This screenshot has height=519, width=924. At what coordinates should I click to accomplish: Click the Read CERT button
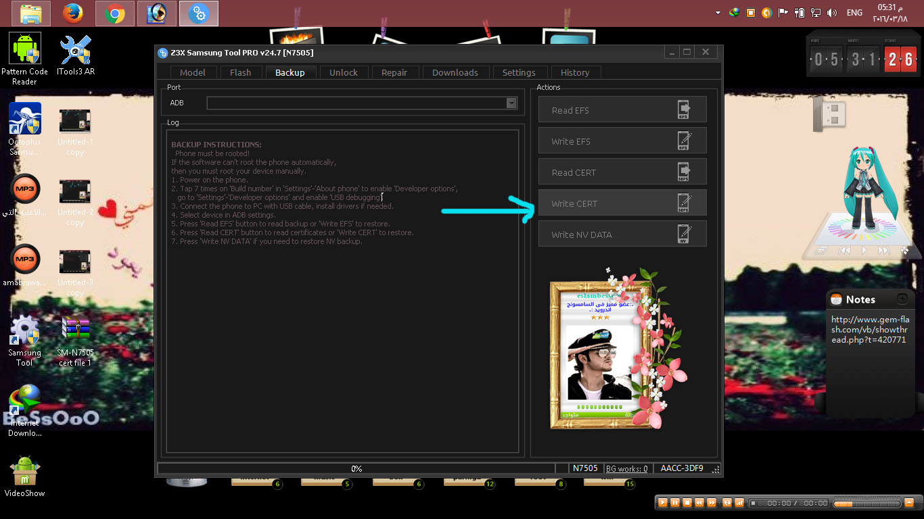coord(622,172)
